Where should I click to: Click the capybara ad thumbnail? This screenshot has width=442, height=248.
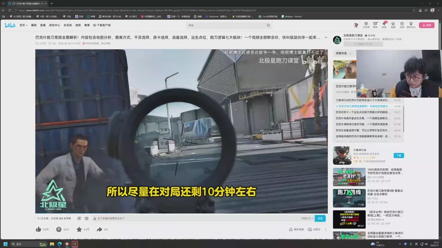pos(344,69)
